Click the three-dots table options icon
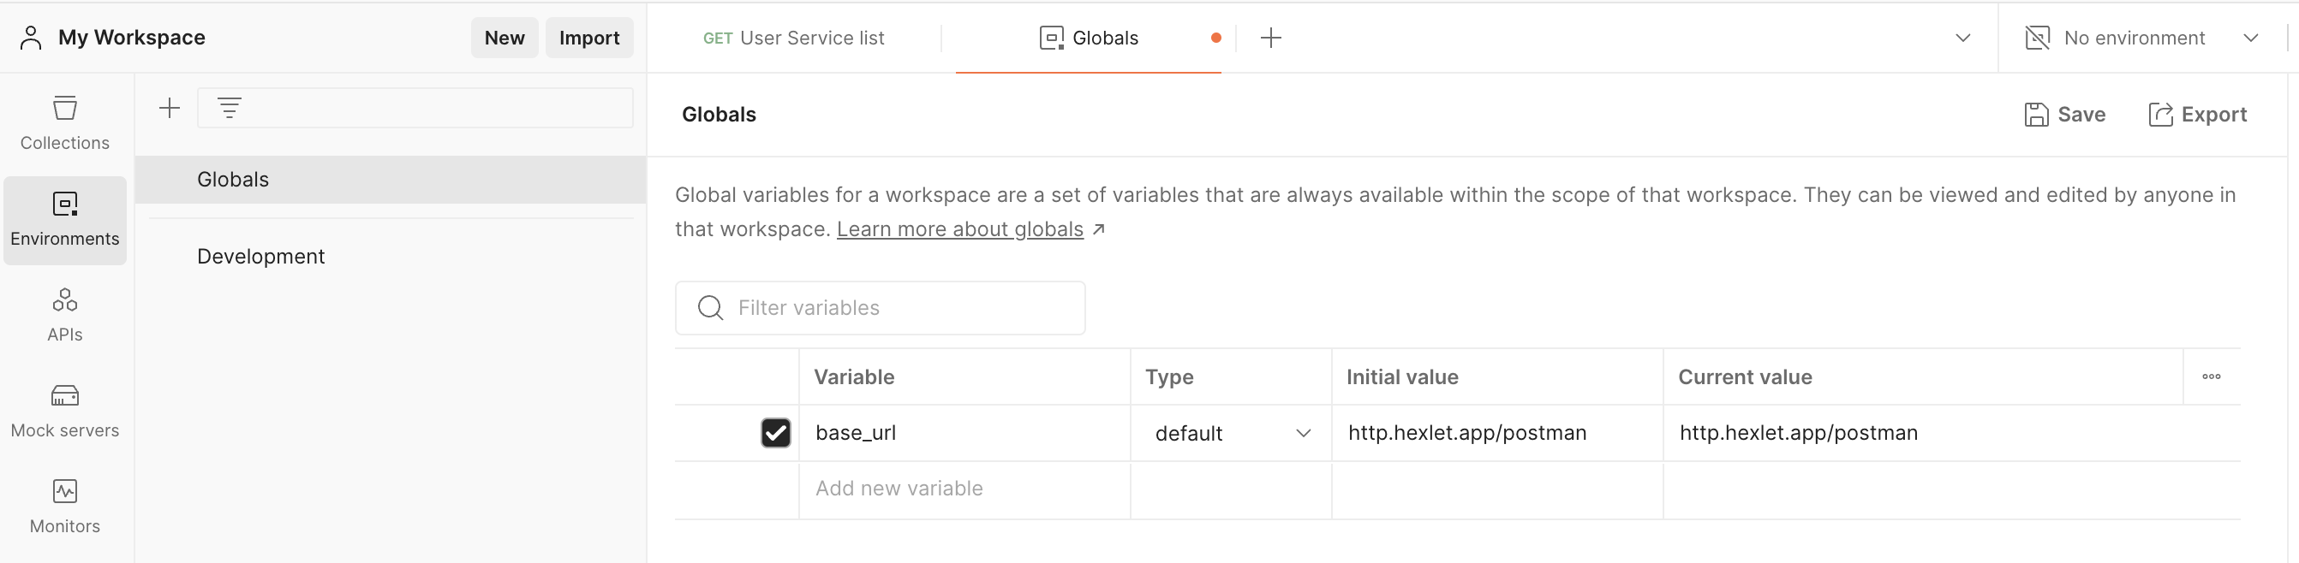The width and height of the screenshot is (2299, 563). coord(2211,376)
